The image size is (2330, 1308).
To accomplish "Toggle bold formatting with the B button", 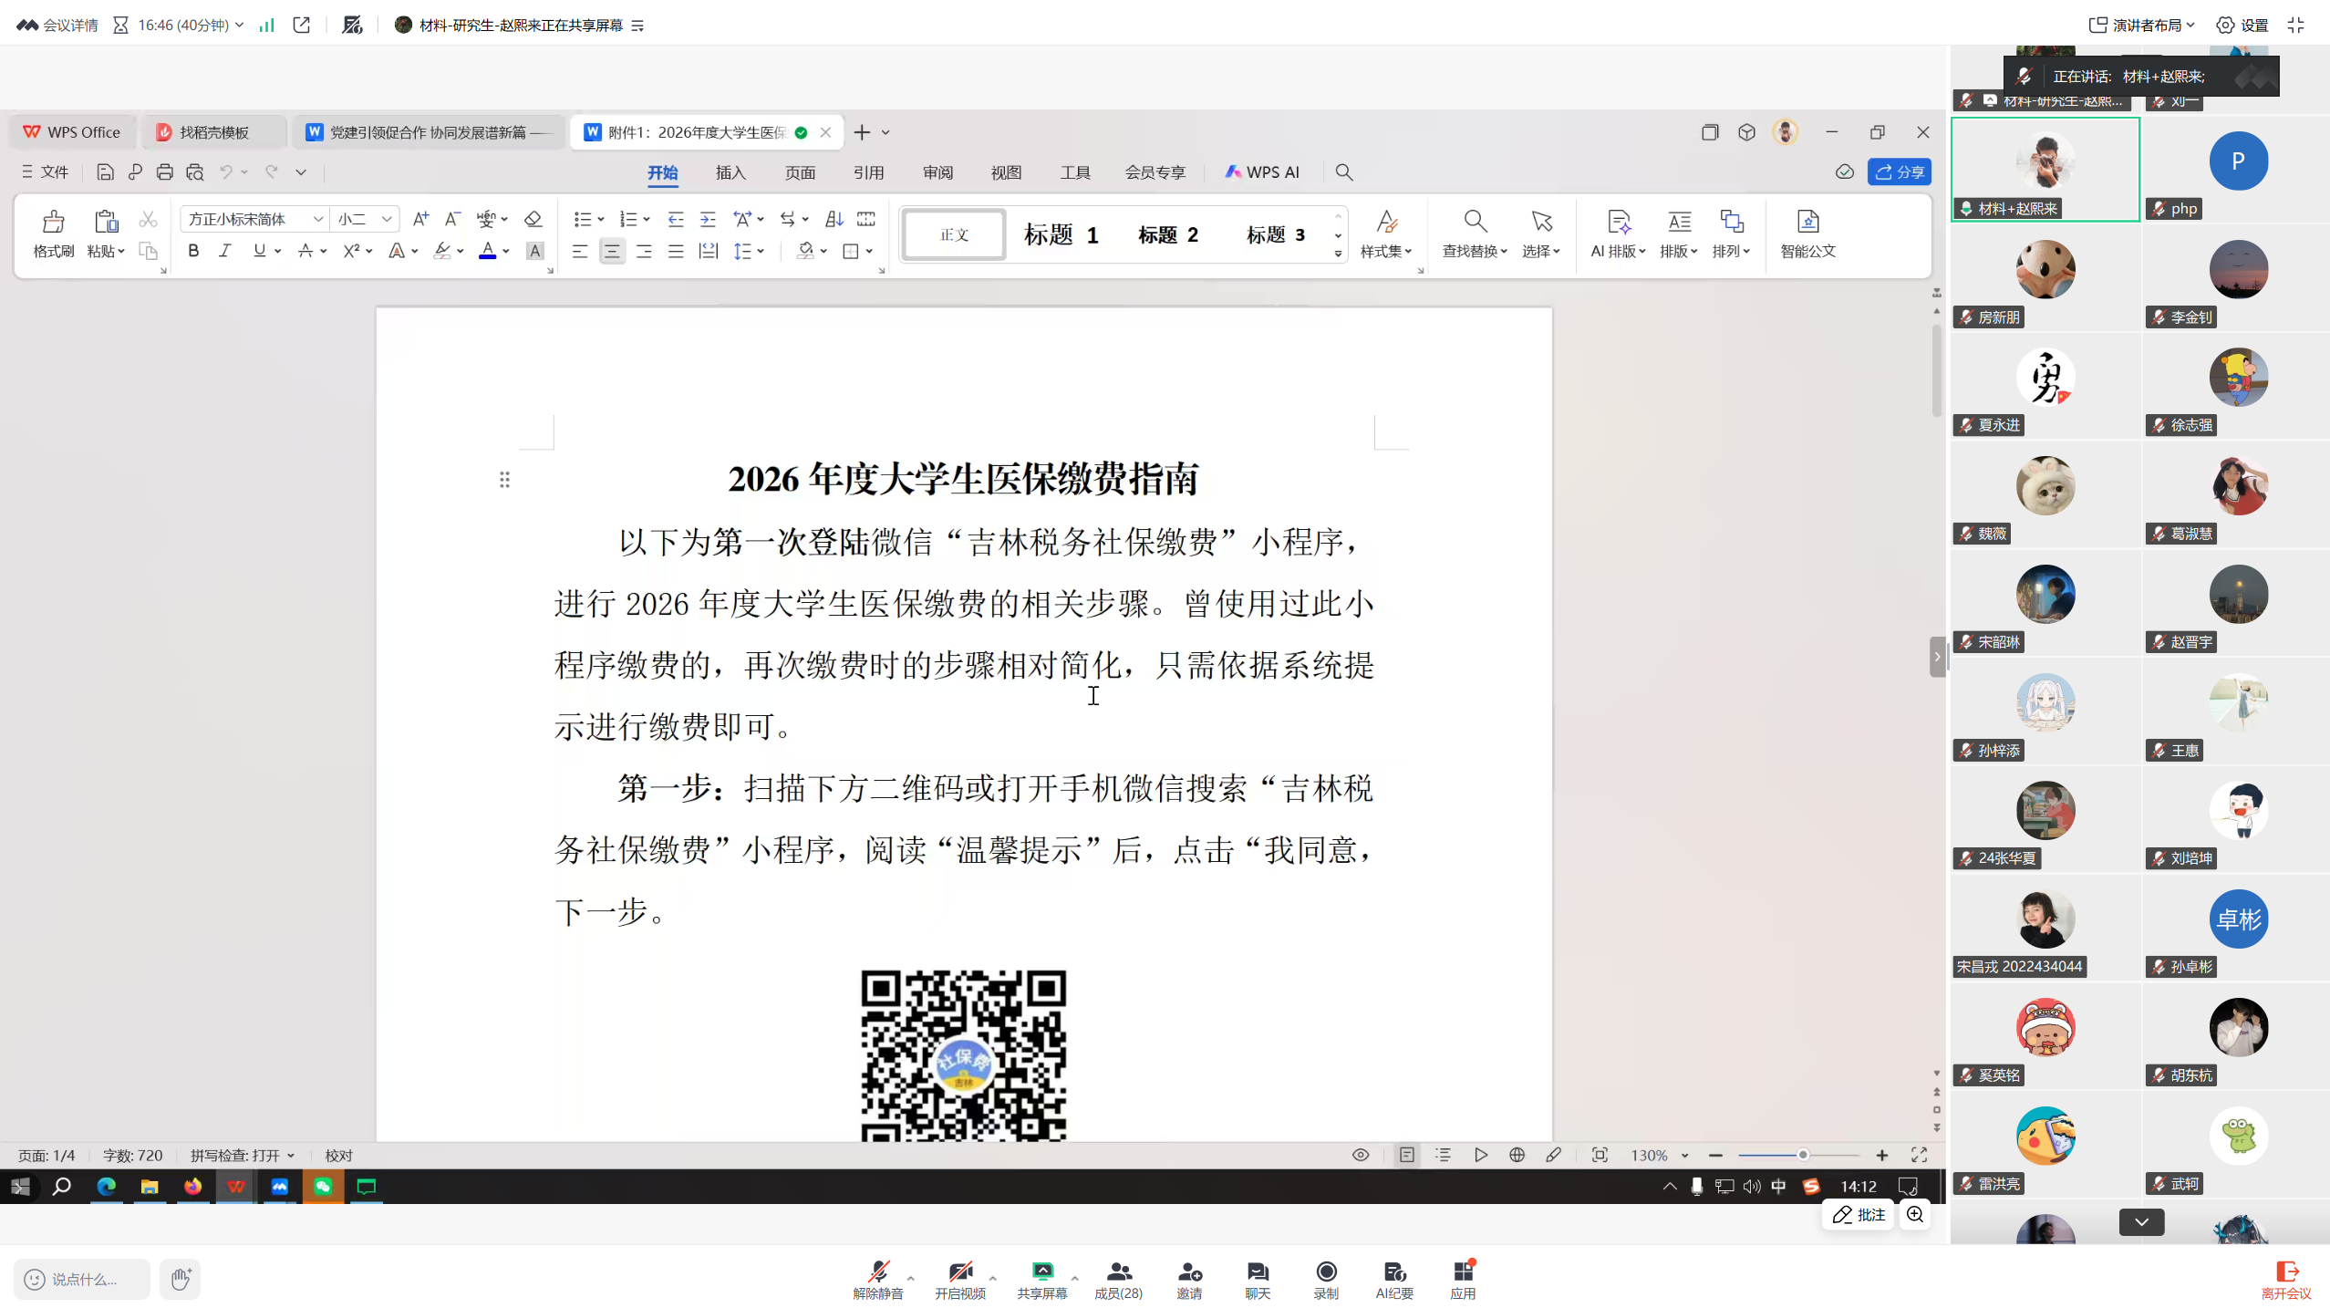I will click(x=193, y=251).
